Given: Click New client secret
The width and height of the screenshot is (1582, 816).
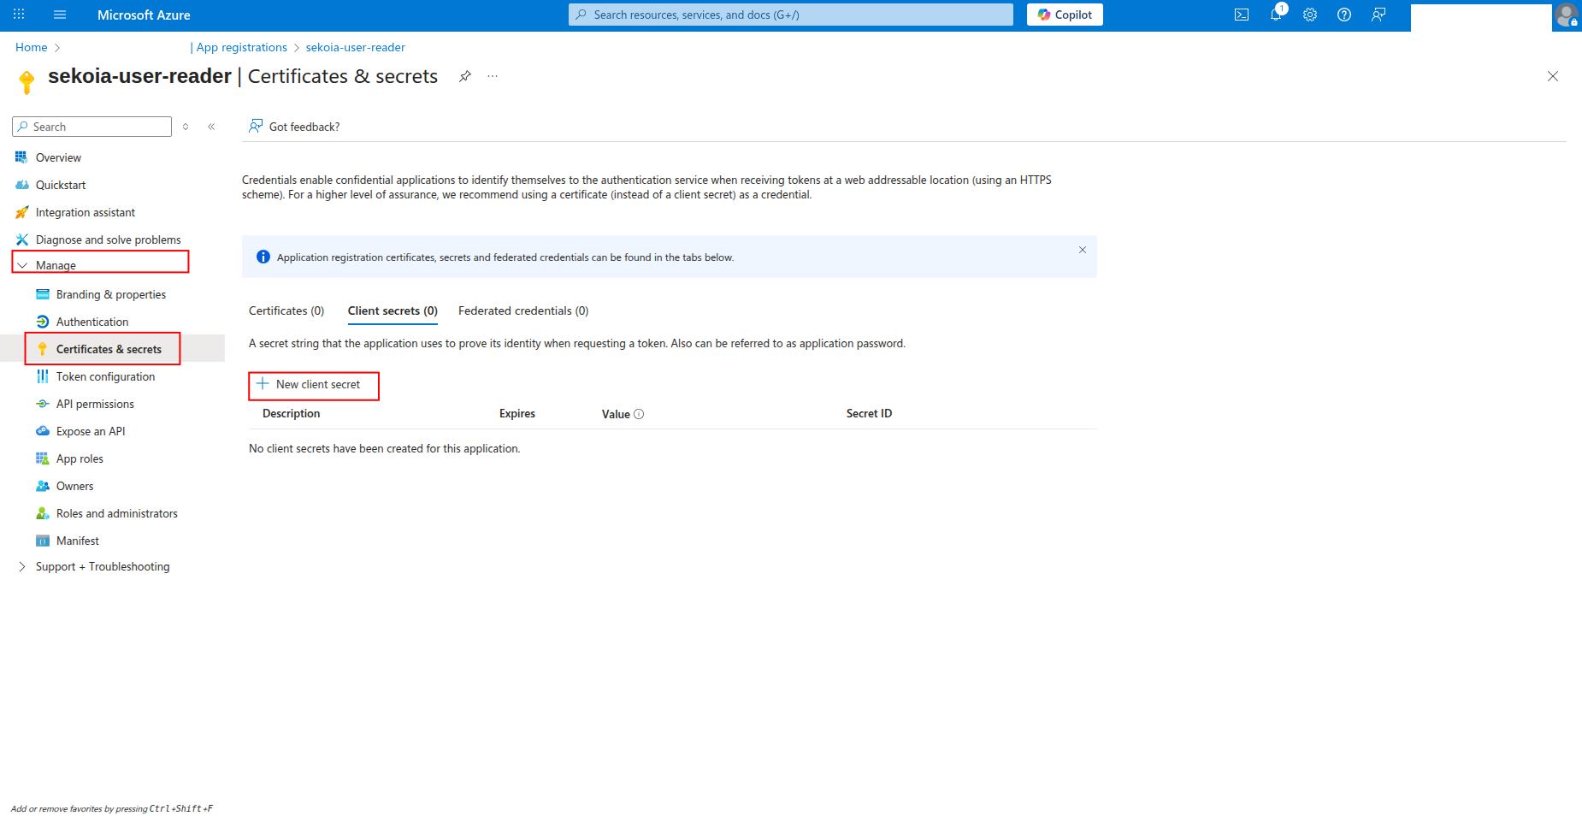Looking at the screenshot, I should pyautogui.click(x=314, y=385).
